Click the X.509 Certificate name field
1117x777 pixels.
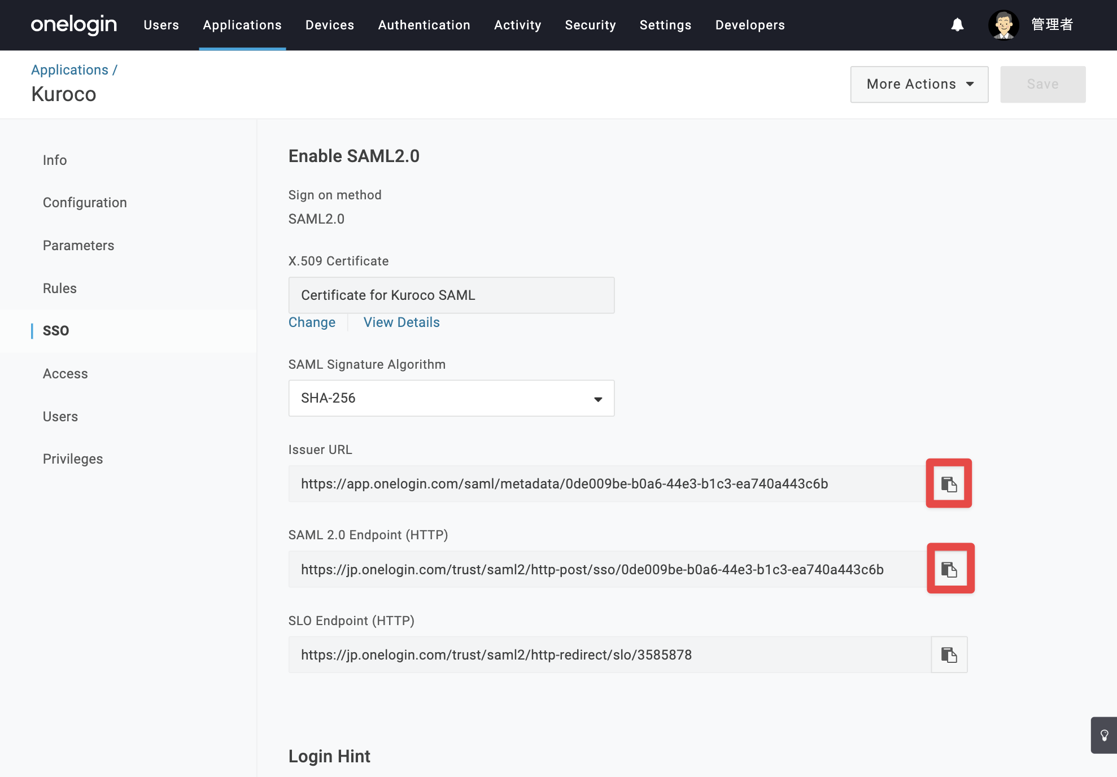click(x=451, y=295)
